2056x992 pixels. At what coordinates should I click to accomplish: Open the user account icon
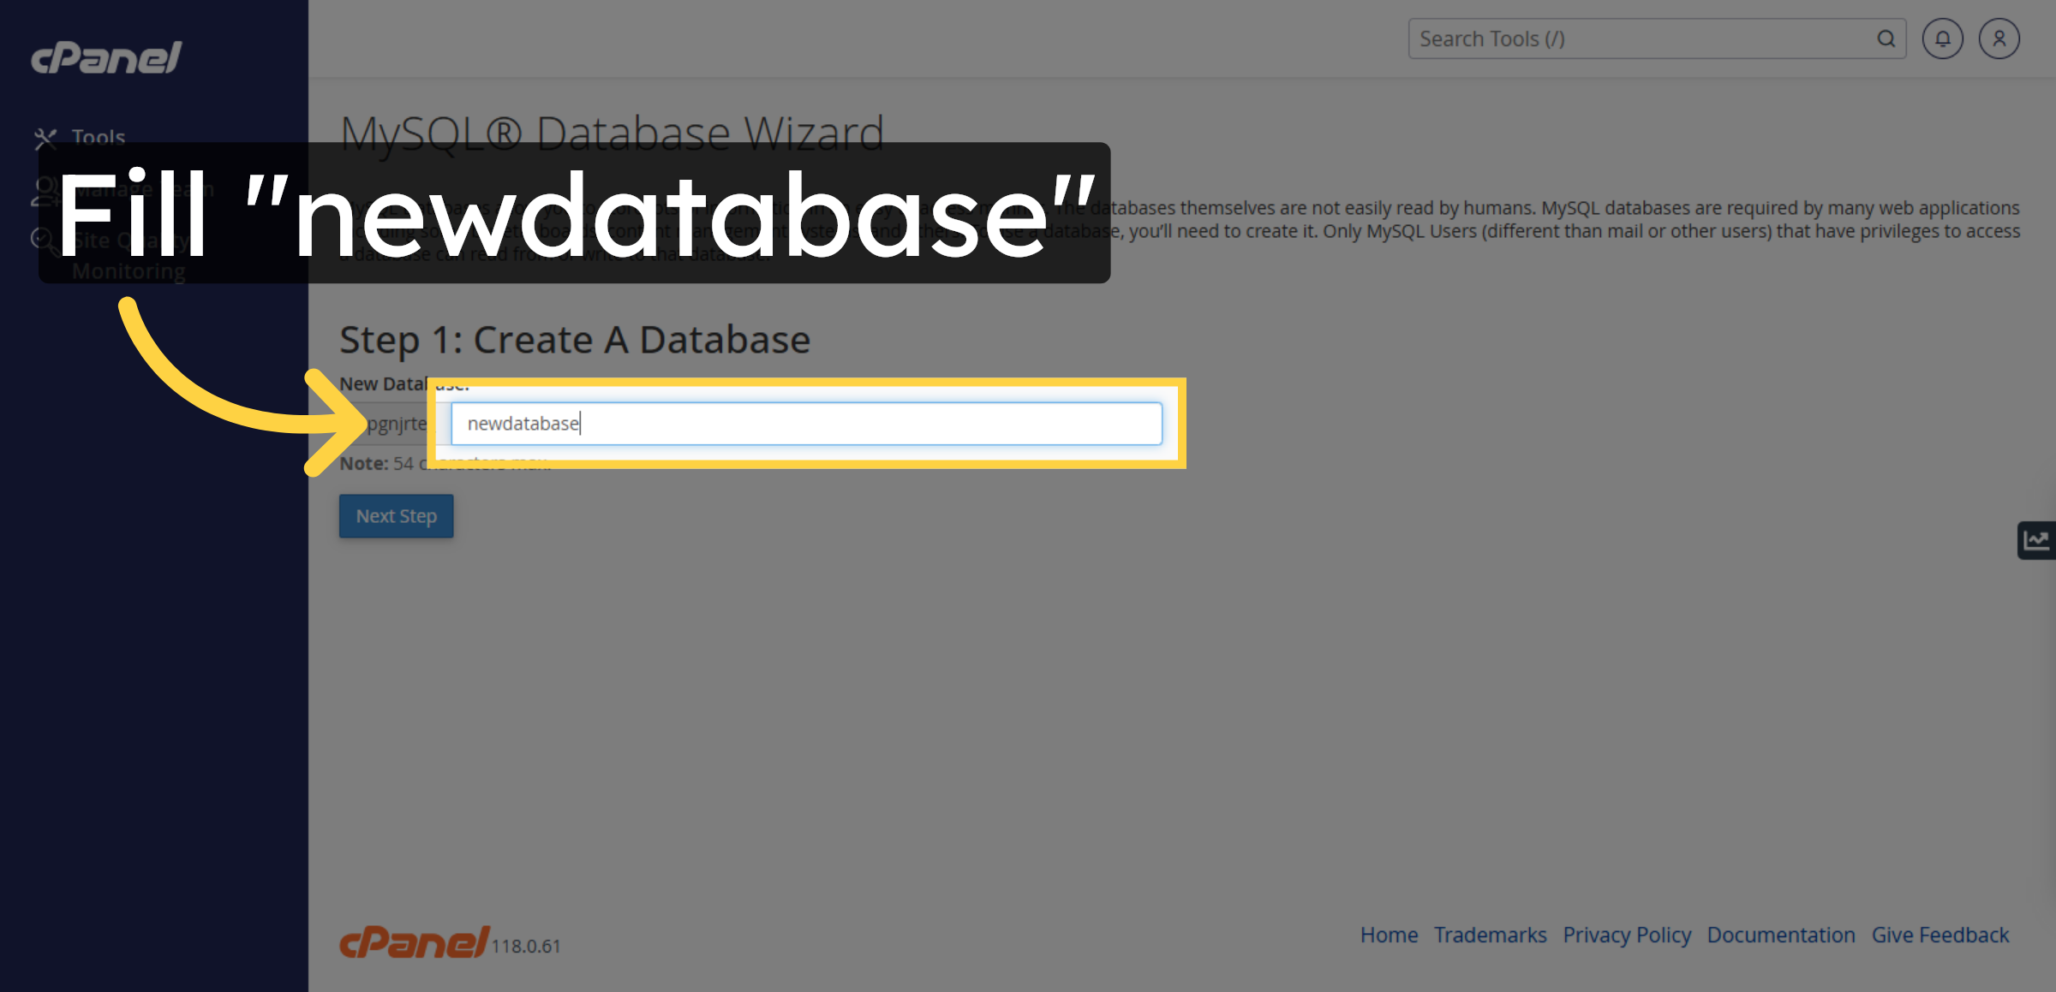tap(1999, 39)
